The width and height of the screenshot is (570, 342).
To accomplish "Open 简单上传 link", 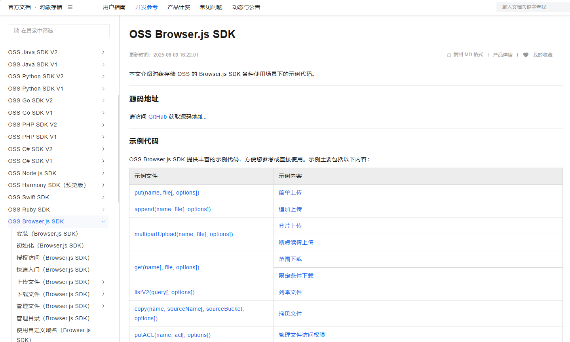I will coord(290,193).
